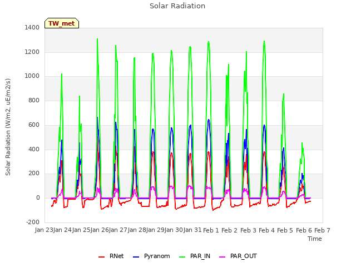Click the Feb 7 x-axis date label
The width and height of the screenshot is (356, 267).
(x=322, y=230)
